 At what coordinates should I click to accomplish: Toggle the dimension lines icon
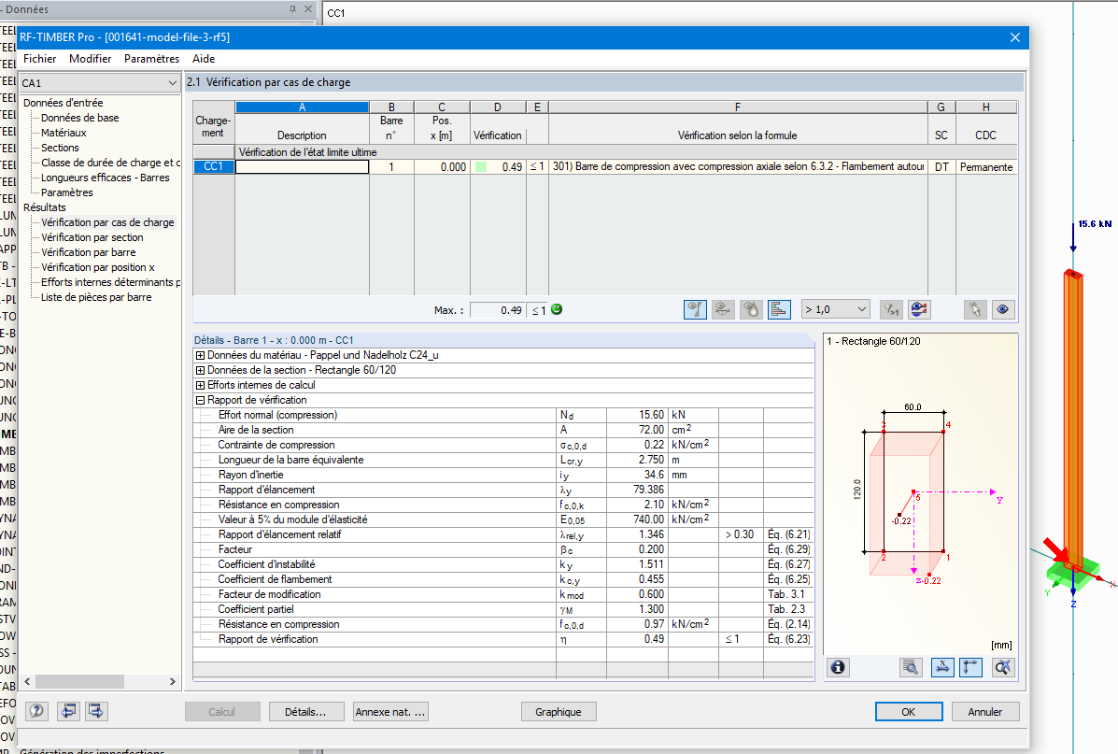click(942, 667)
